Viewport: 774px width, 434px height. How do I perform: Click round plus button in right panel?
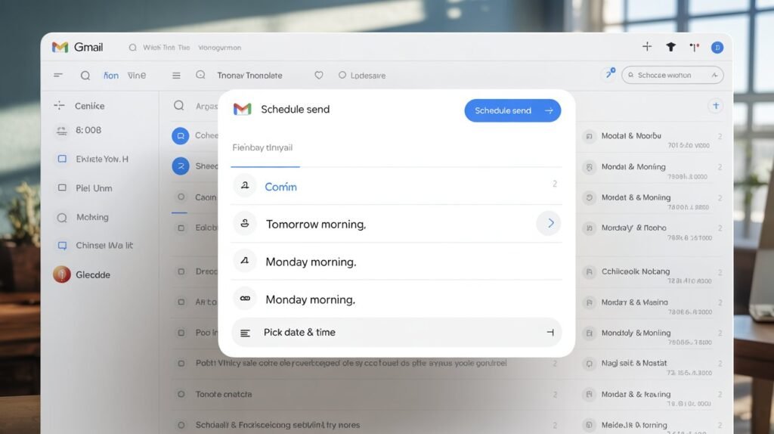pos(716,106)
